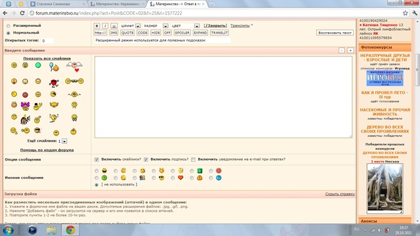Click the Underline U formatting button
The image size is (420, 236).
pos(114,26)
